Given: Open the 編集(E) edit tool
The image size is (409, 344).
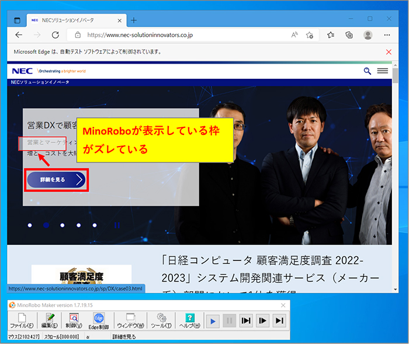Looking at the screenshot, I should [48, 320].
